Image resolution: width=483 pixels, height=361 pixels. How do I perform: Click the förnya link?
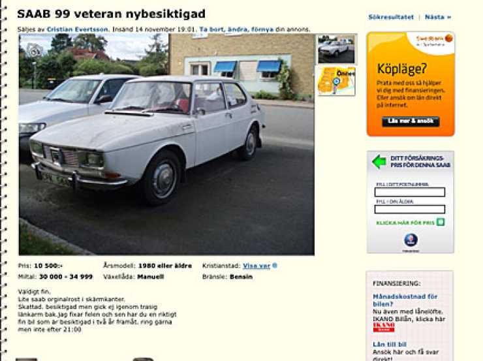coord(262,29)
